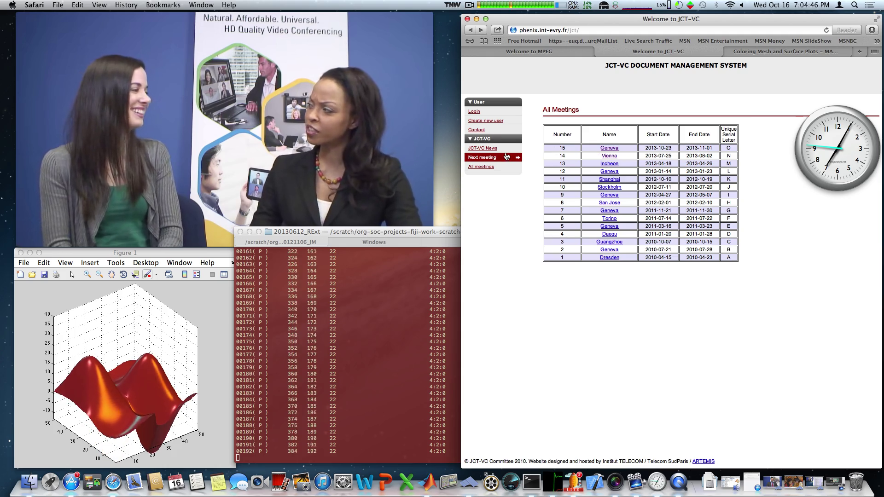Activate the Rotate 3D tool
The image size is (884, 497).
123,275
